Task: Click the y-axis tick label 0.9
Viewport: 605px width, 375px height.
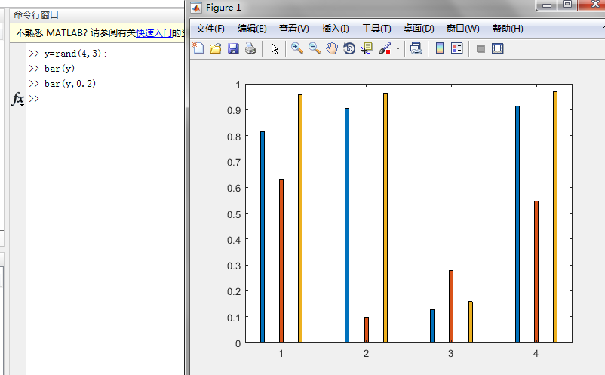Action: [x=234, y=111]
